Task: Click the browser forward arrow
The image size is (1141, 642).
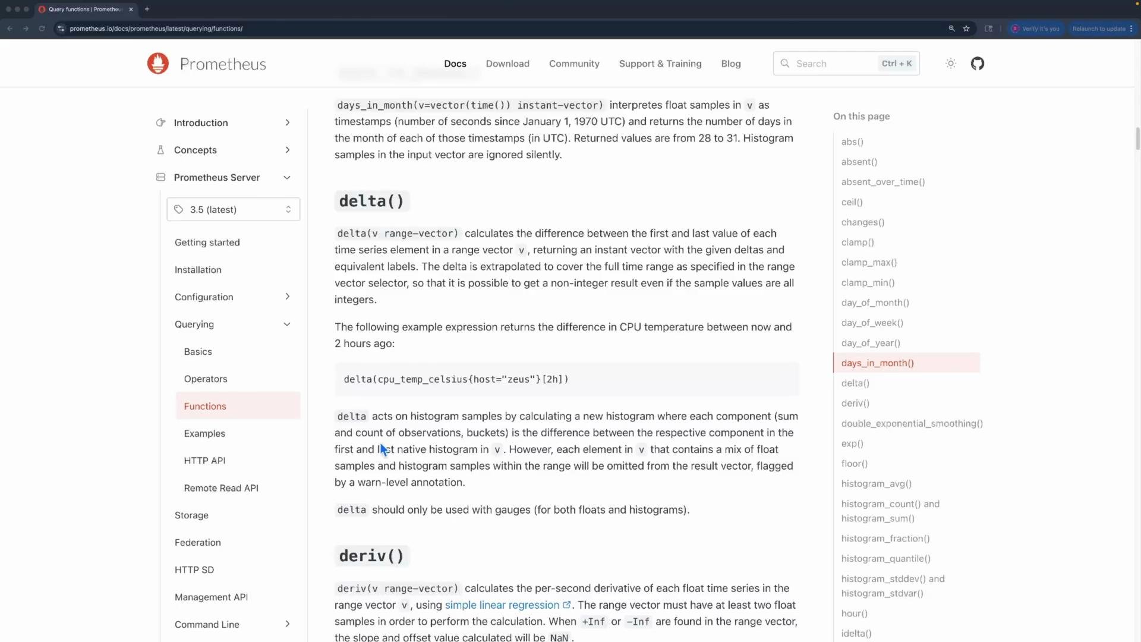Action: (26, 29)
